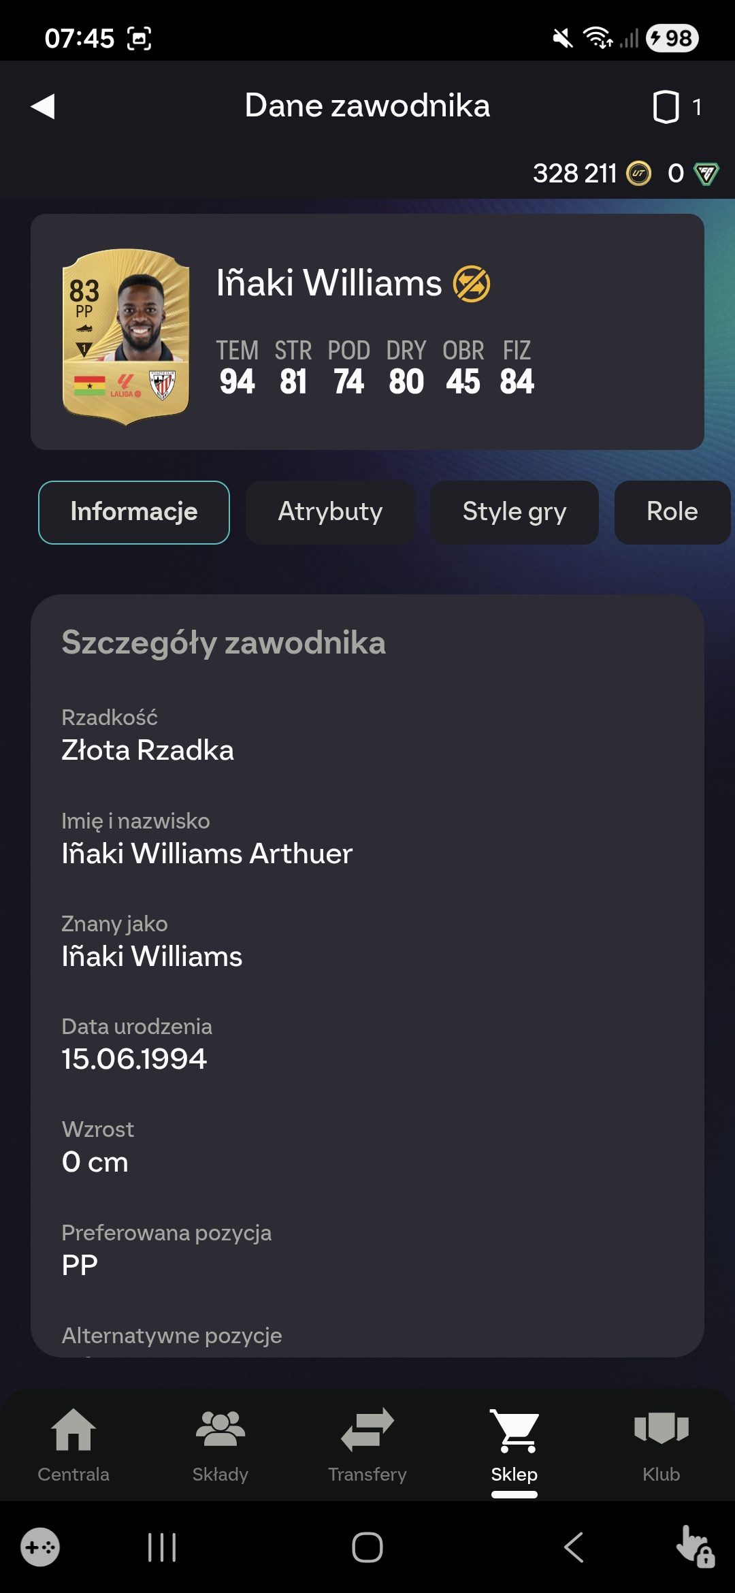Tap the gold UT coins icon
735x1593 pixels.
(x=638, y=174)
